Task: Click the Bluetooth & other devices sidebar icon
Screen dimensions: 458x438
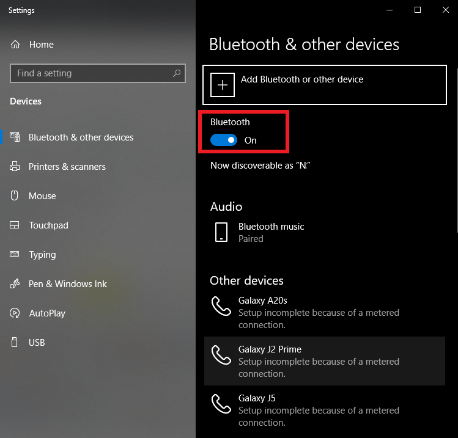Action: pyautogui.click(x=15, y=137)
